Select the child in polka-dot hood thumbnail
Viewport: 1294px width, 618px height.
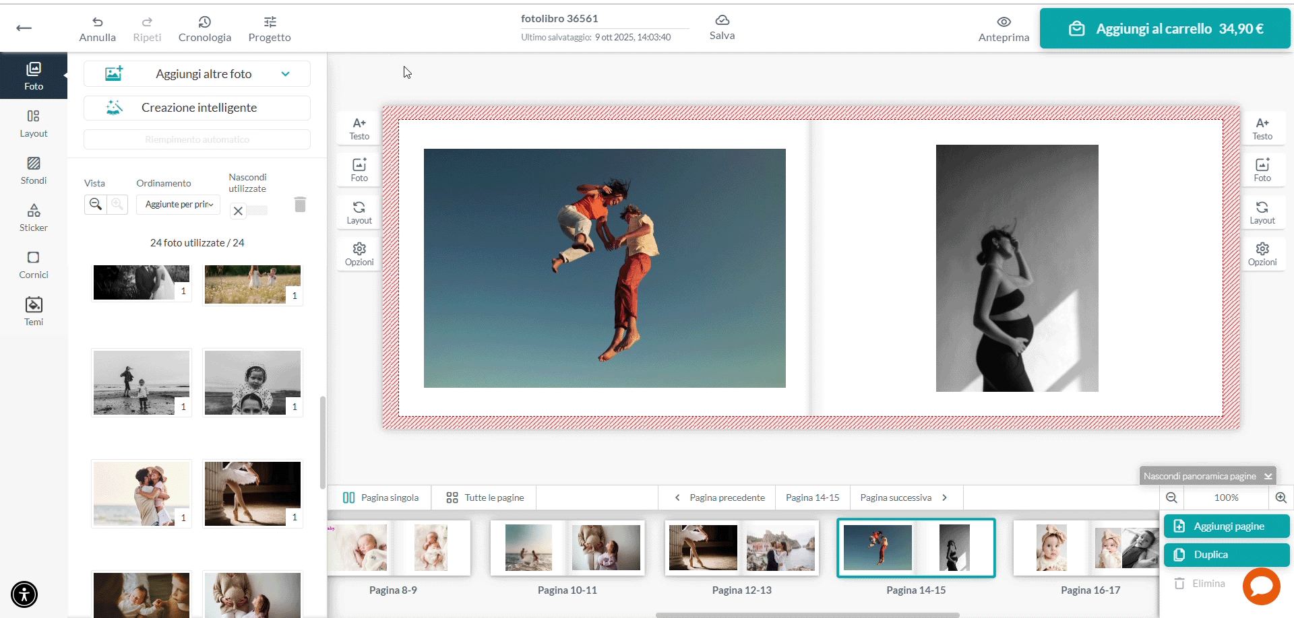[x=253, y=382]
